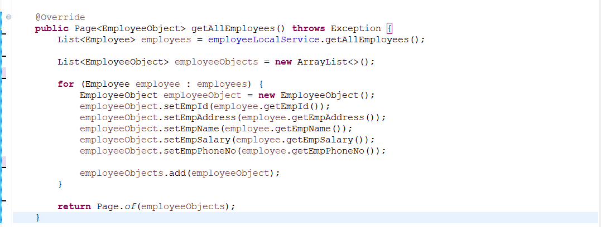Viewport: 601px width, 227px height.
Task: Click the italic 'of' method call
Action: point(131,206)
